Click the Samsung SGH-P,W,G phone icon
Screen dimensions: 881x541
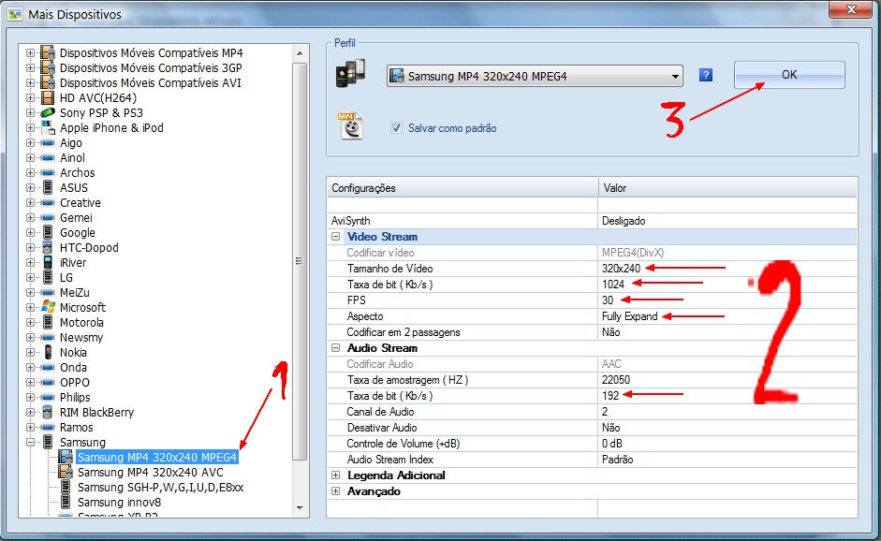(66, 487)
